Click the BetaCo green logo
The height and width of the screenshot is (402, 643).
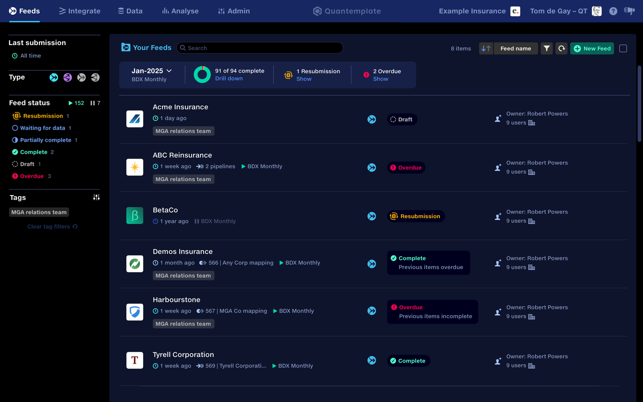pos(135,215)
